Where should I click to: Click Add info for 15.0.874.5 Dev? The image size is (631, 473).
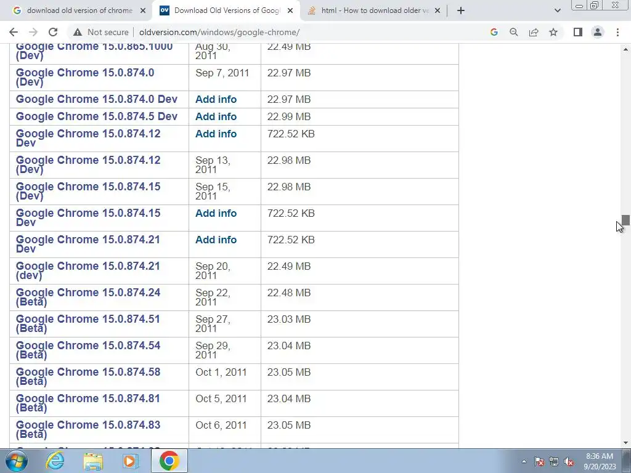[x=216, y=116]
